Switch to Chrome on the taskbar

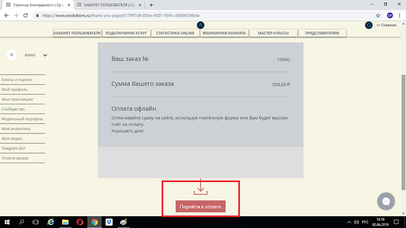[x=94, y=222]
